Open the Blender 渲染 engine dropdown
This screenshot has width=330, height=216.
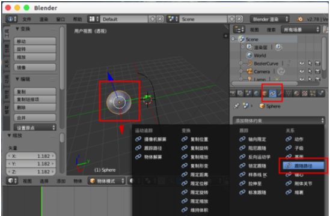pyautogui.click(x=270, y=19)
